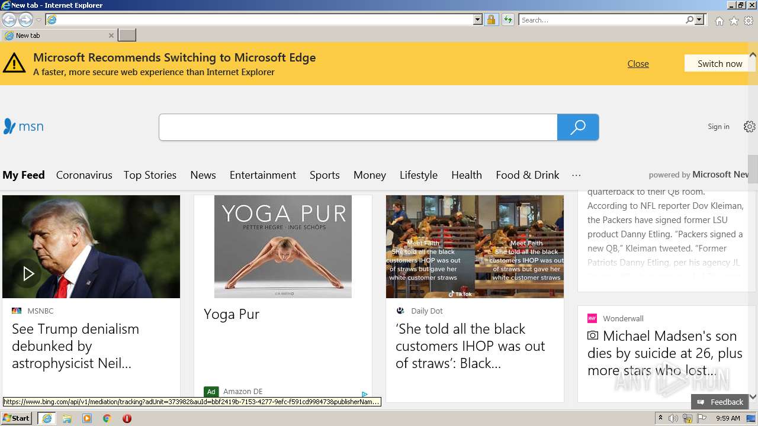Go to the News section
The height and width of the screenshot is (426, 758).
point(203,175)
